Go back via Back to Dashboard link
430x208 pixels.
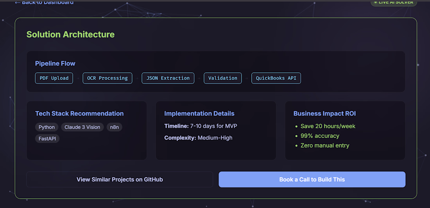click(44, 2)
